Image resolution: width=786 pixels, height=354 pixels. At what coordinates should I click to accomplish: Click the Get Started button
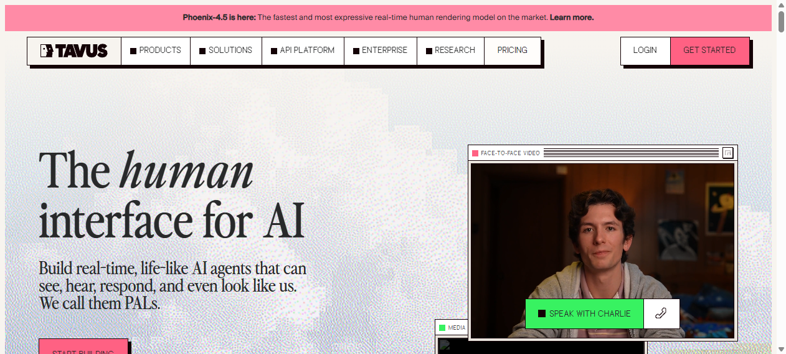tap(709, 50)
